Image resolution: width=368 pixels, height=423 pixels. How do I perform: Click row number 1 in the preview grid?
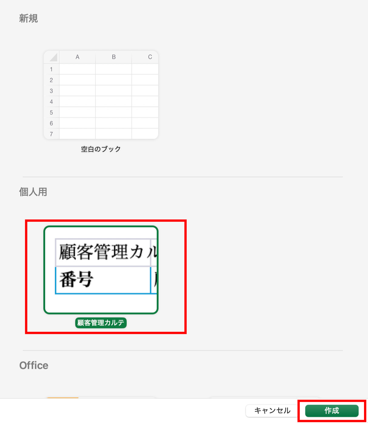52,69
